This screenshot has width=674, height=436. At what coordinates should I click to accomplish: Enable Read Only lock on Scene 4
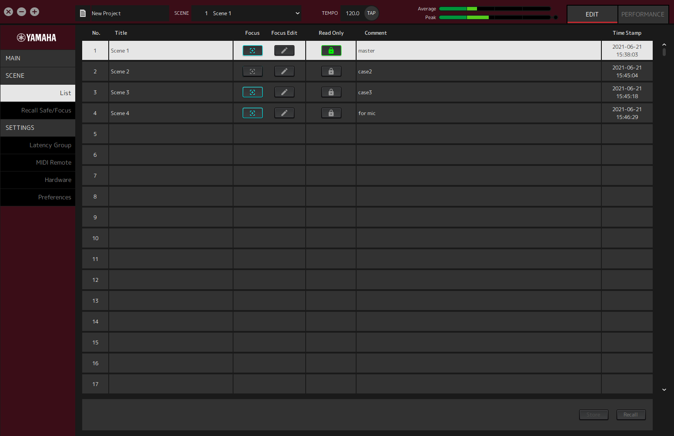(331, 113)
